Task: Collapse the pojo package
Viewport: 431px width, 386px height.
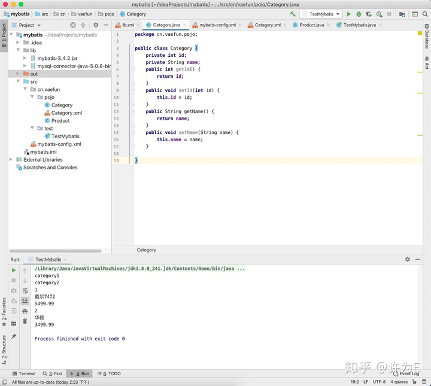Action: pos(32,97)
